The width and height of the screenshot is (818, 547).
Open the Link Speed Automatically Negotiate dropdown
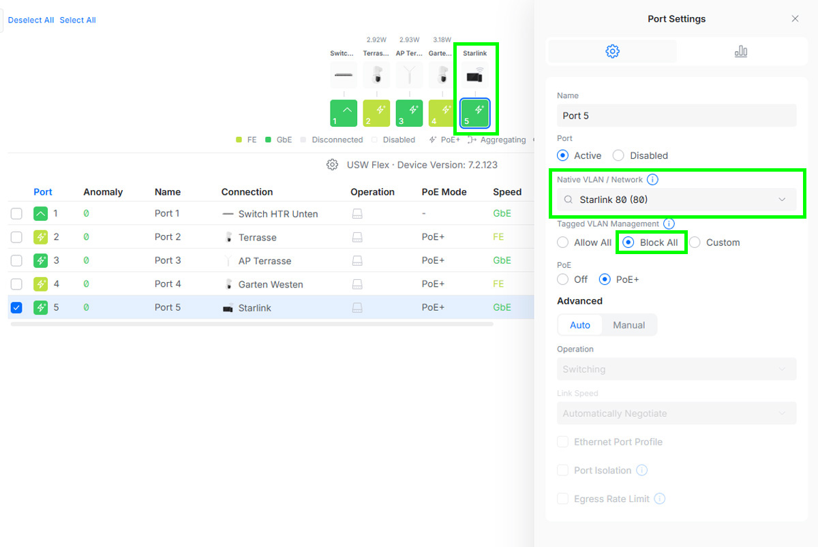pyautogui.click(x=676, y=413)
